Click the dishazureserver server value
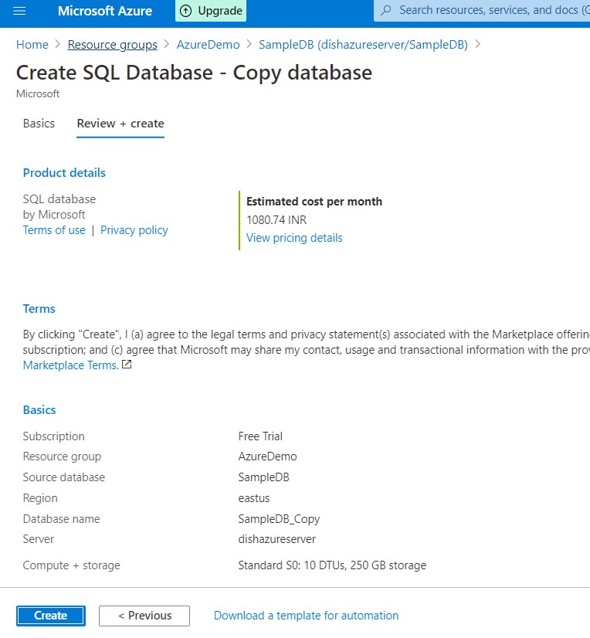Image resolution: width=590 pixels, height=638 pixels. click(x=276, y=539)
